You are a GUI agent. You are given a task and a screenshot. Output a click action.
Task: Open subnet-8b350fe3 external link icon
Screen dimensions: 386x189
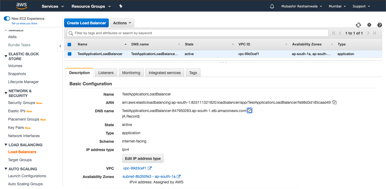[179, 176]
